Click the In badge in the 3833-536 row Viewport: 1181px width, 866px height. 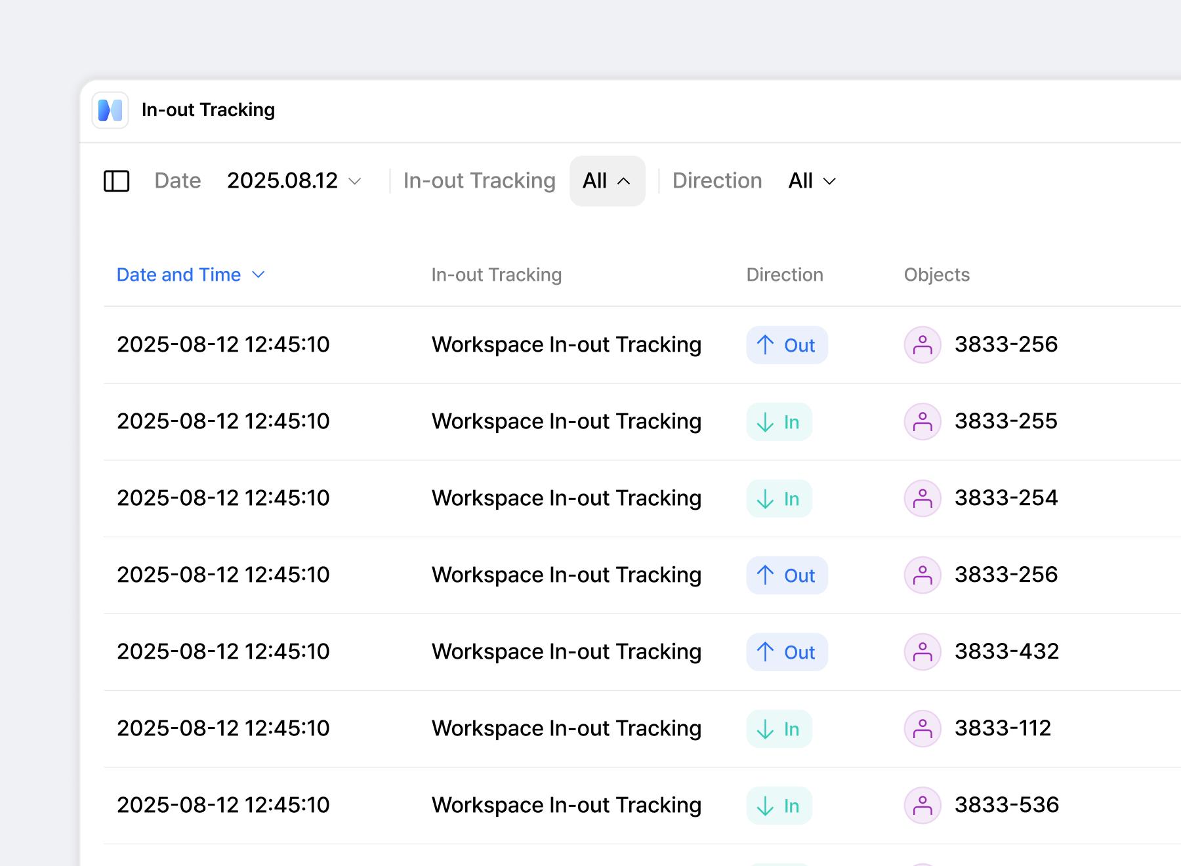coord(779,806)
